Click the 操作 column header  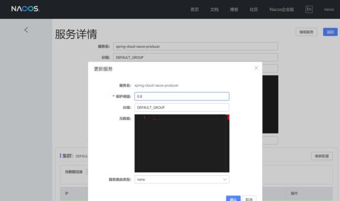(x=294, y=193)
